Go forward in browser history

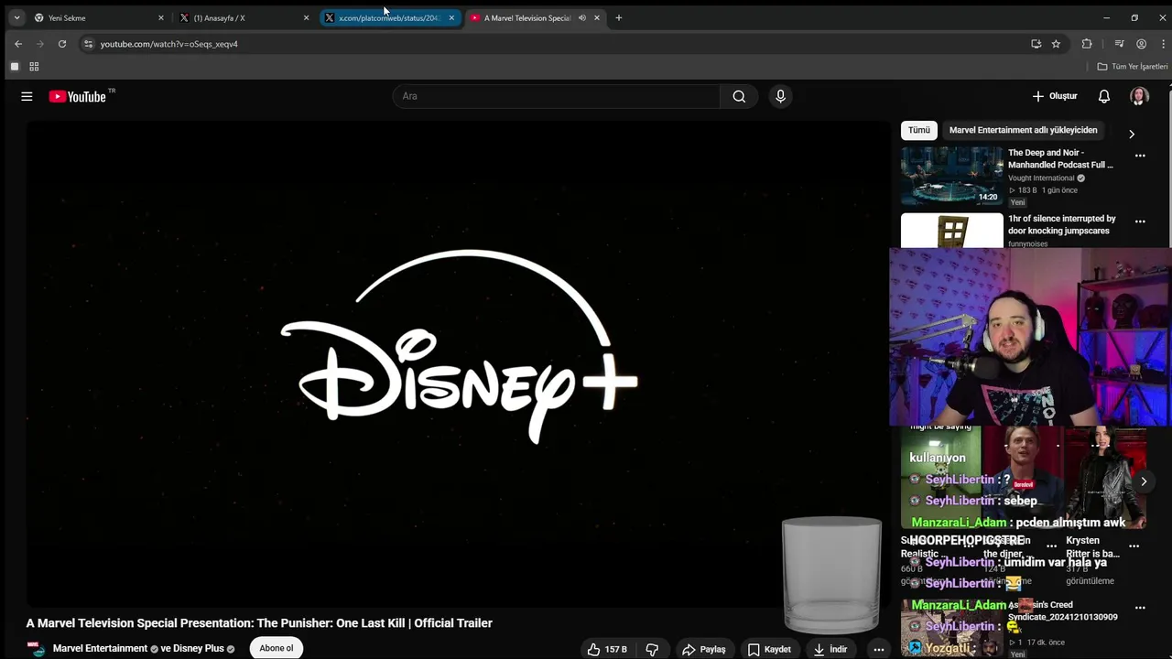[x=40, y=44]
